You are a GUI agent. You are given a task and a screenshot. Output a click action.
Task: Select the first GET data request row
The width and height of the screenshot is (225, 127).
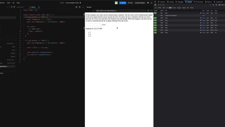coord(189,13)
